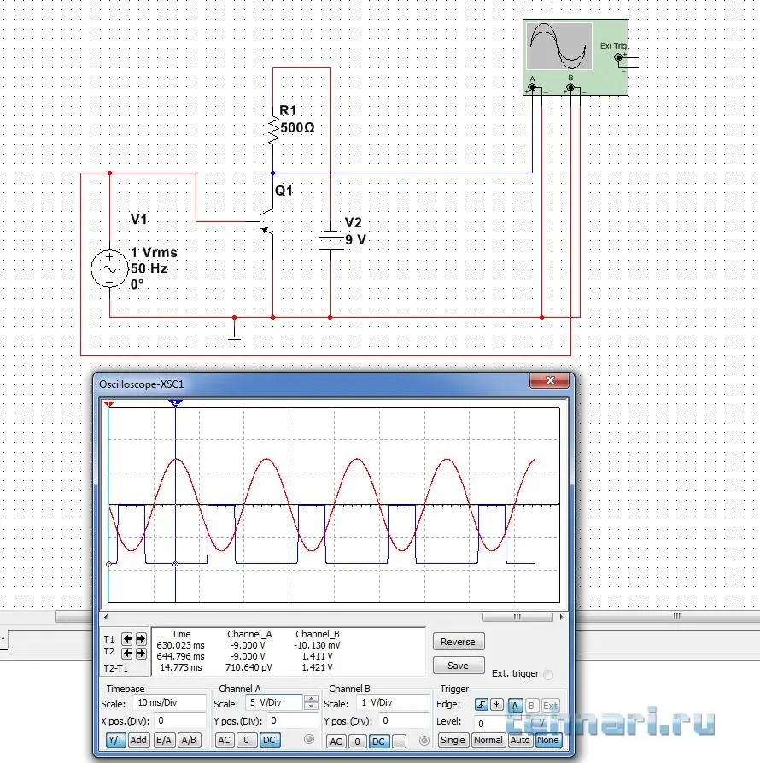The height and width of the screenshot is (763, 760).
Task: Click Channel B Y pos. (Div) field
Action: (x=404, y=720)
